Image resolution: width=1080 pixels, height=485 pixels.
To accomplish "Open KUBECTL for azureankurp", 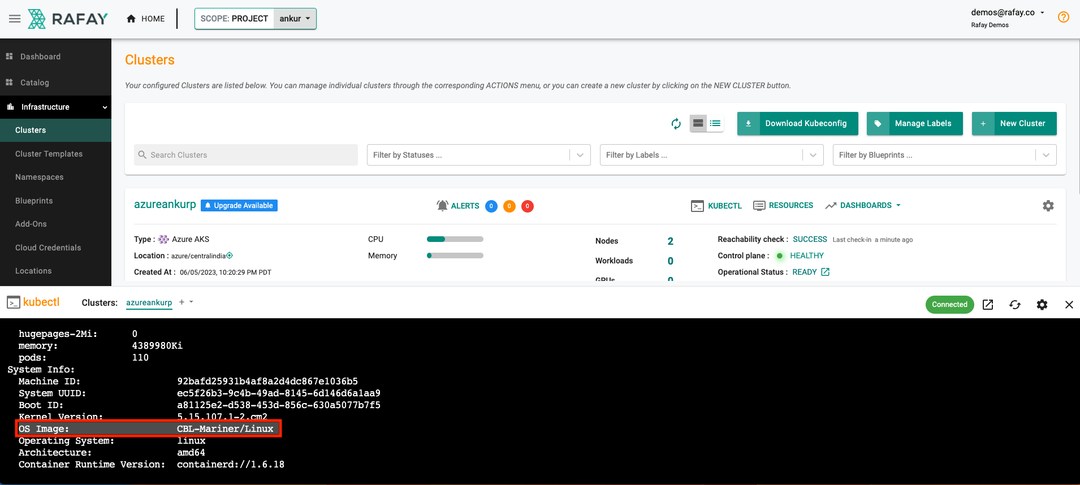I will tap(716, 206).
